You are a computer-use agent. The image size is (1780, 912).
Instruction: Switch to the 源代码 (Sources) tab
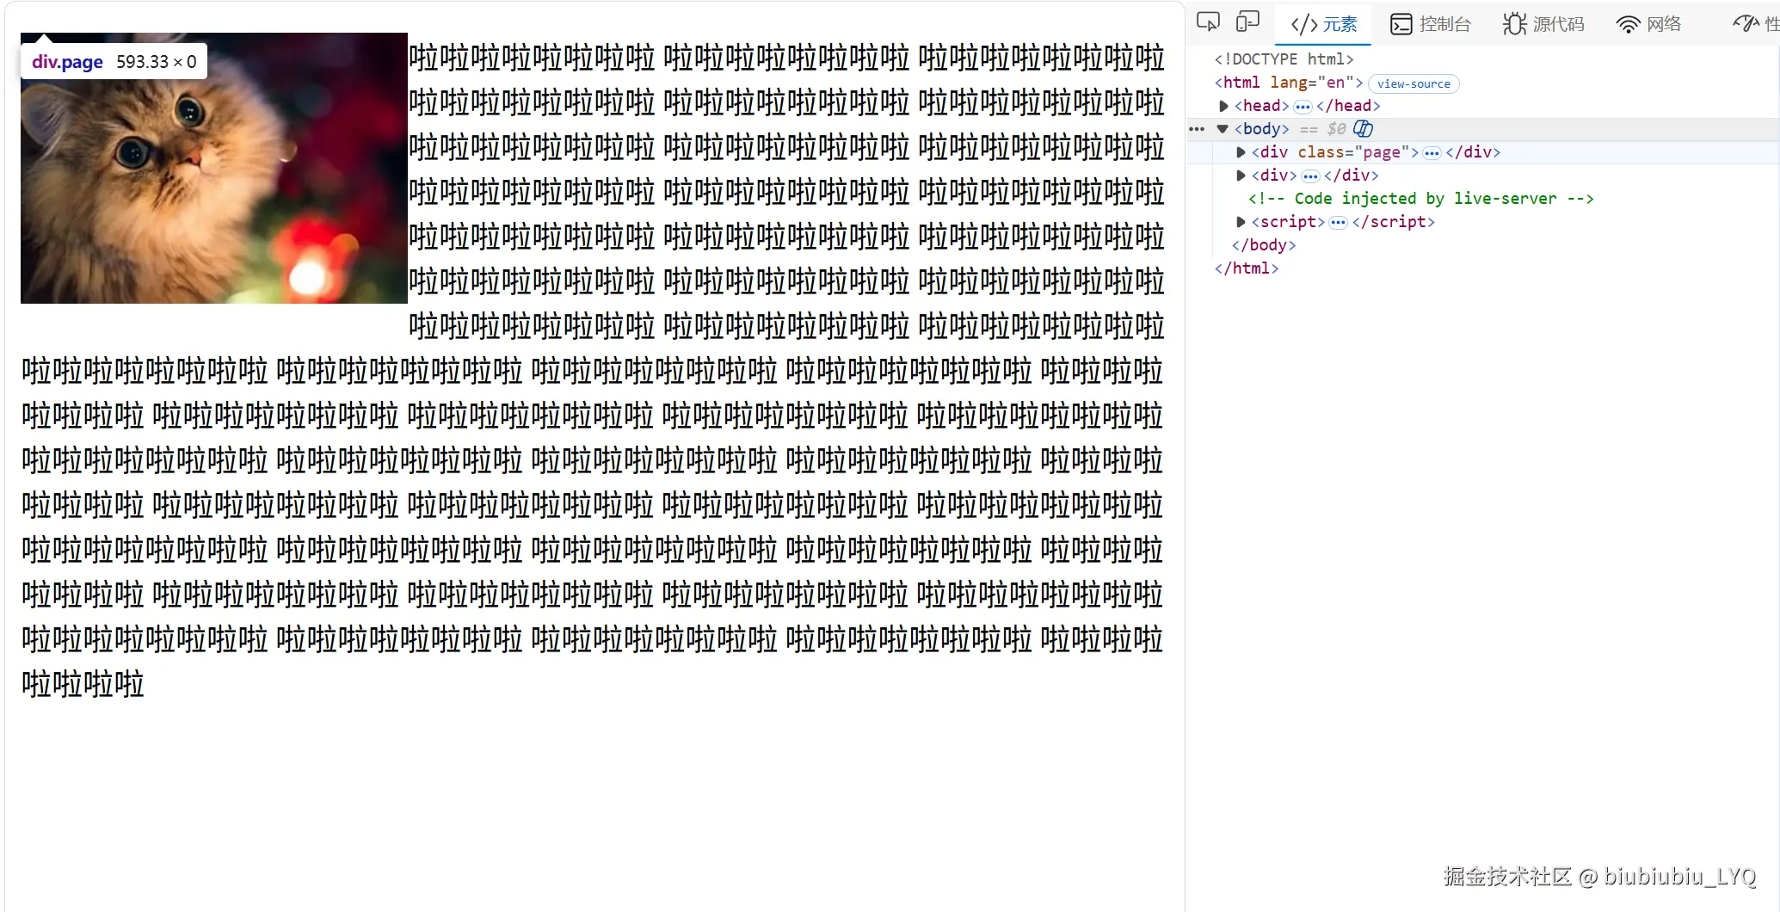point(1543,24)
